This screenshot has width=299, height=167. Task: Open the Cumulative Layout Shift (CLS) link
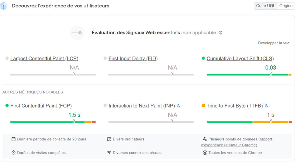coord(240,59)
